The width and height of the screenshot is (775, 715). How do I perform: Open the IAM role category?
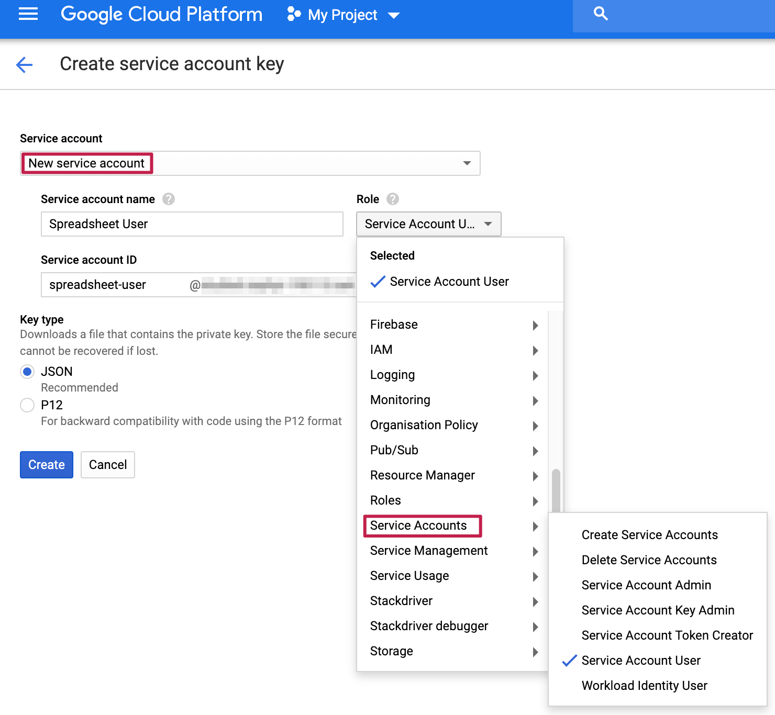click(x=381, y=350)
